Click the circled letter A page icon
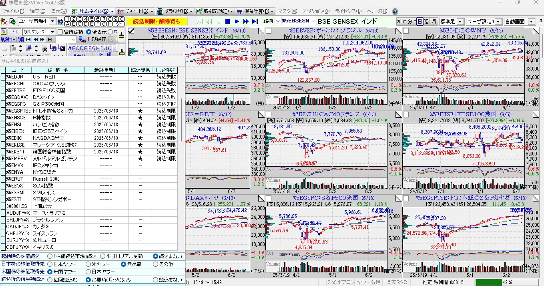Screen dimensions: 544x286 click(x=67, y=24)
